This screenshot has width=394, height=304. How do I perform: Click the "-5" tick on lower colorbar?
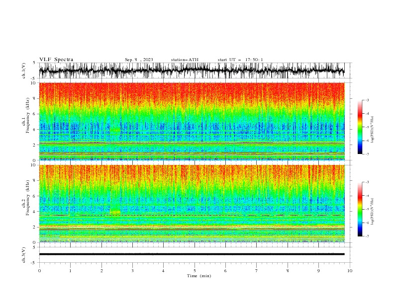coord(367,209)
